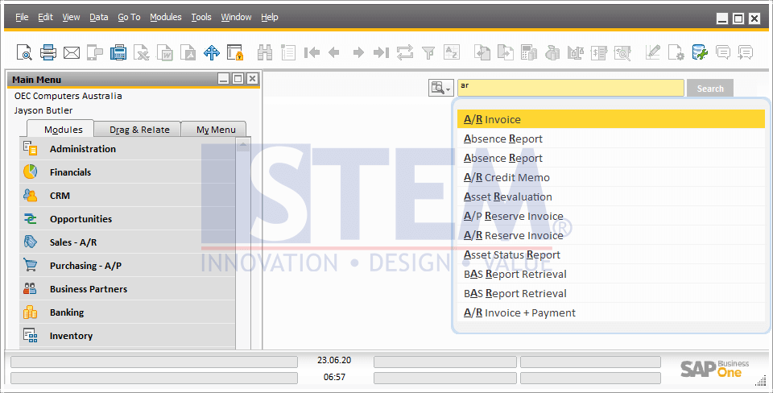Click the Print Preview toolbar icon
The width and height of the screenshot is (773, 393).
tap(24, 52)
